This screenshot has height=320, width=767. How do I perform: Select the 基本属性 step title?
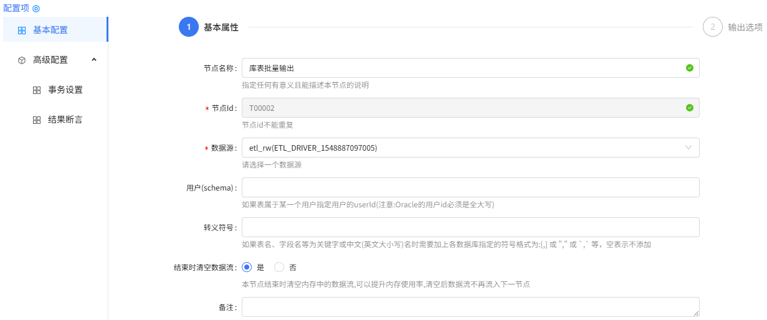(x=221, y=27)
